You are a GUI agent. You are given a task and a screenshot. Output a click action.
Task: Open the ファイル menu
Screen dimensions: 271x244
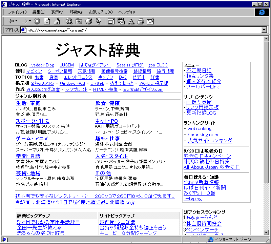pyautogui.click(x=17, y=12)
